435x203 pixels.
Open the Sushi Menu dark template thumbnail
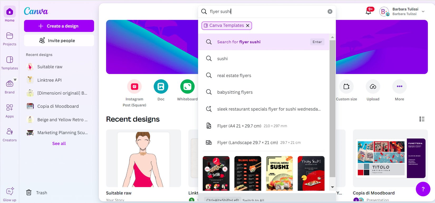click(248, 173)
